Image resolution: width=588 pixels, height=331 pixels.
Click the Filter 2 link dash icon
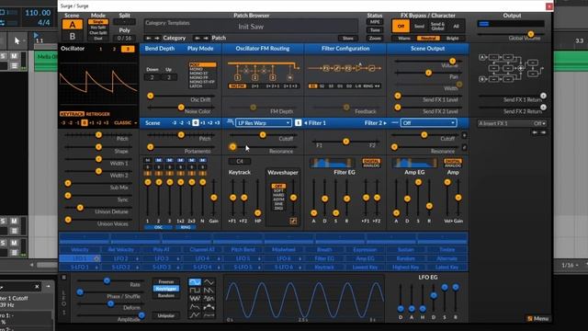click(x=394, y=122)
